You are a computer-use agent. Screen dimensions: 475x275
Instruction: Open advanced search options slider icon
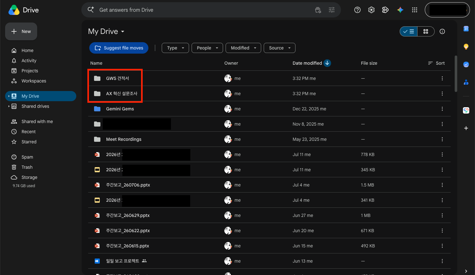[332, 10]
